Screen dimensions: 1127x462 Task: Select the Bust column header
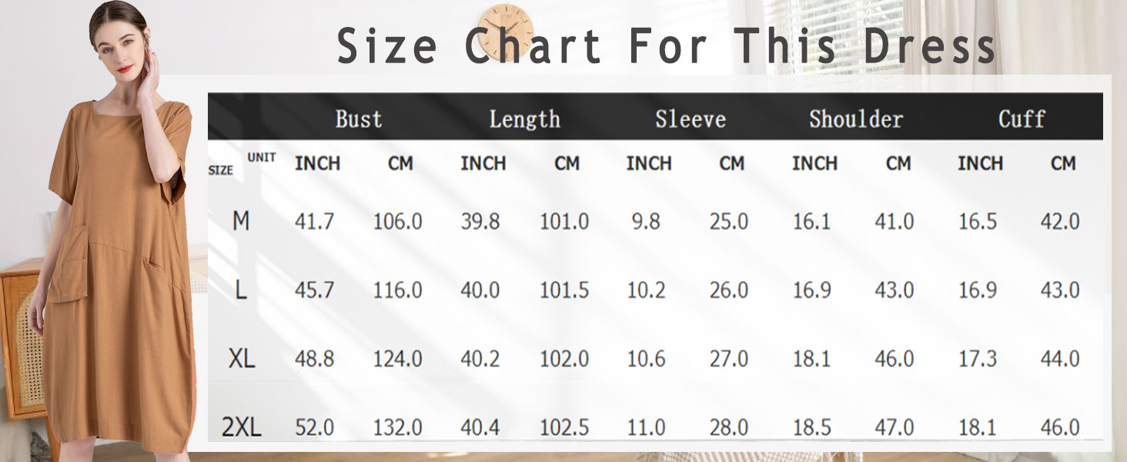pos(359,119)
